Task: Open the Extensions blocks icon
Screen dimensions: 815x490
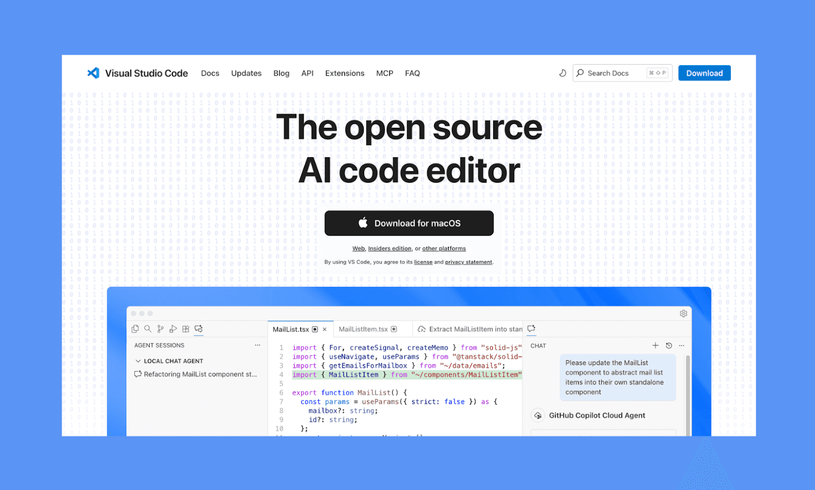Action: click(186, 329)
